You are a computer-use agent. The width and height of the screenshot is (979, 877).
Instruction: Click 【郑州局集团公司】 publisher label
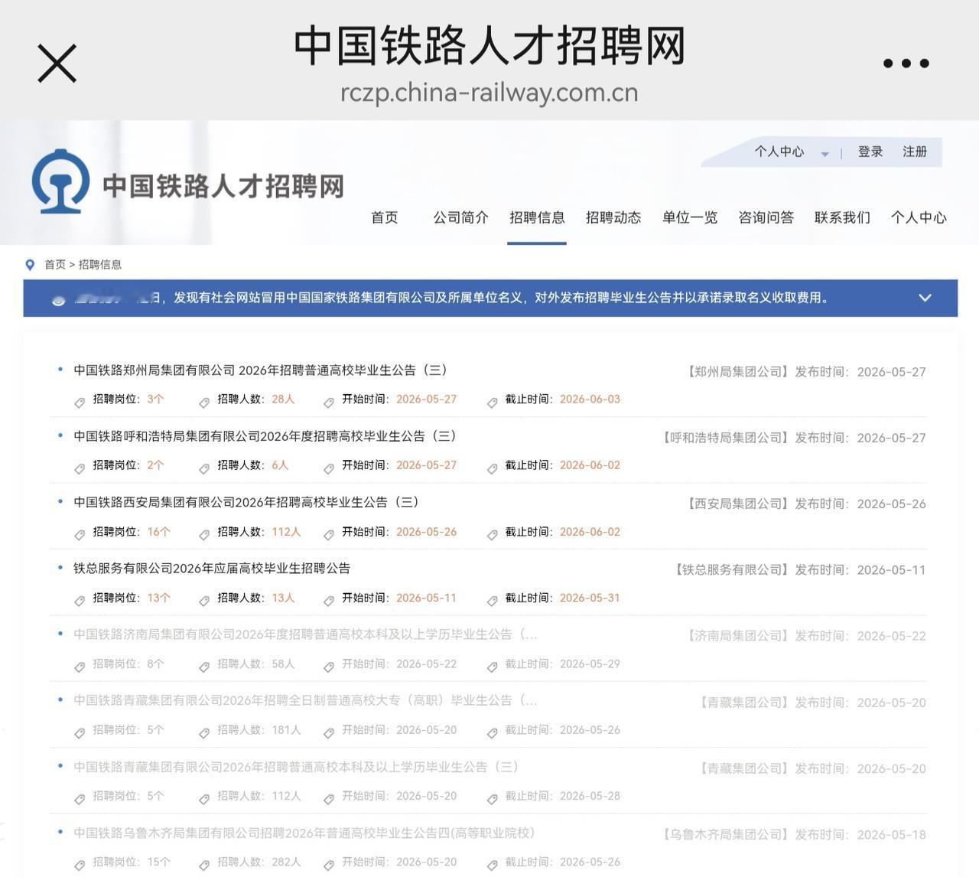tap(737, 372)
